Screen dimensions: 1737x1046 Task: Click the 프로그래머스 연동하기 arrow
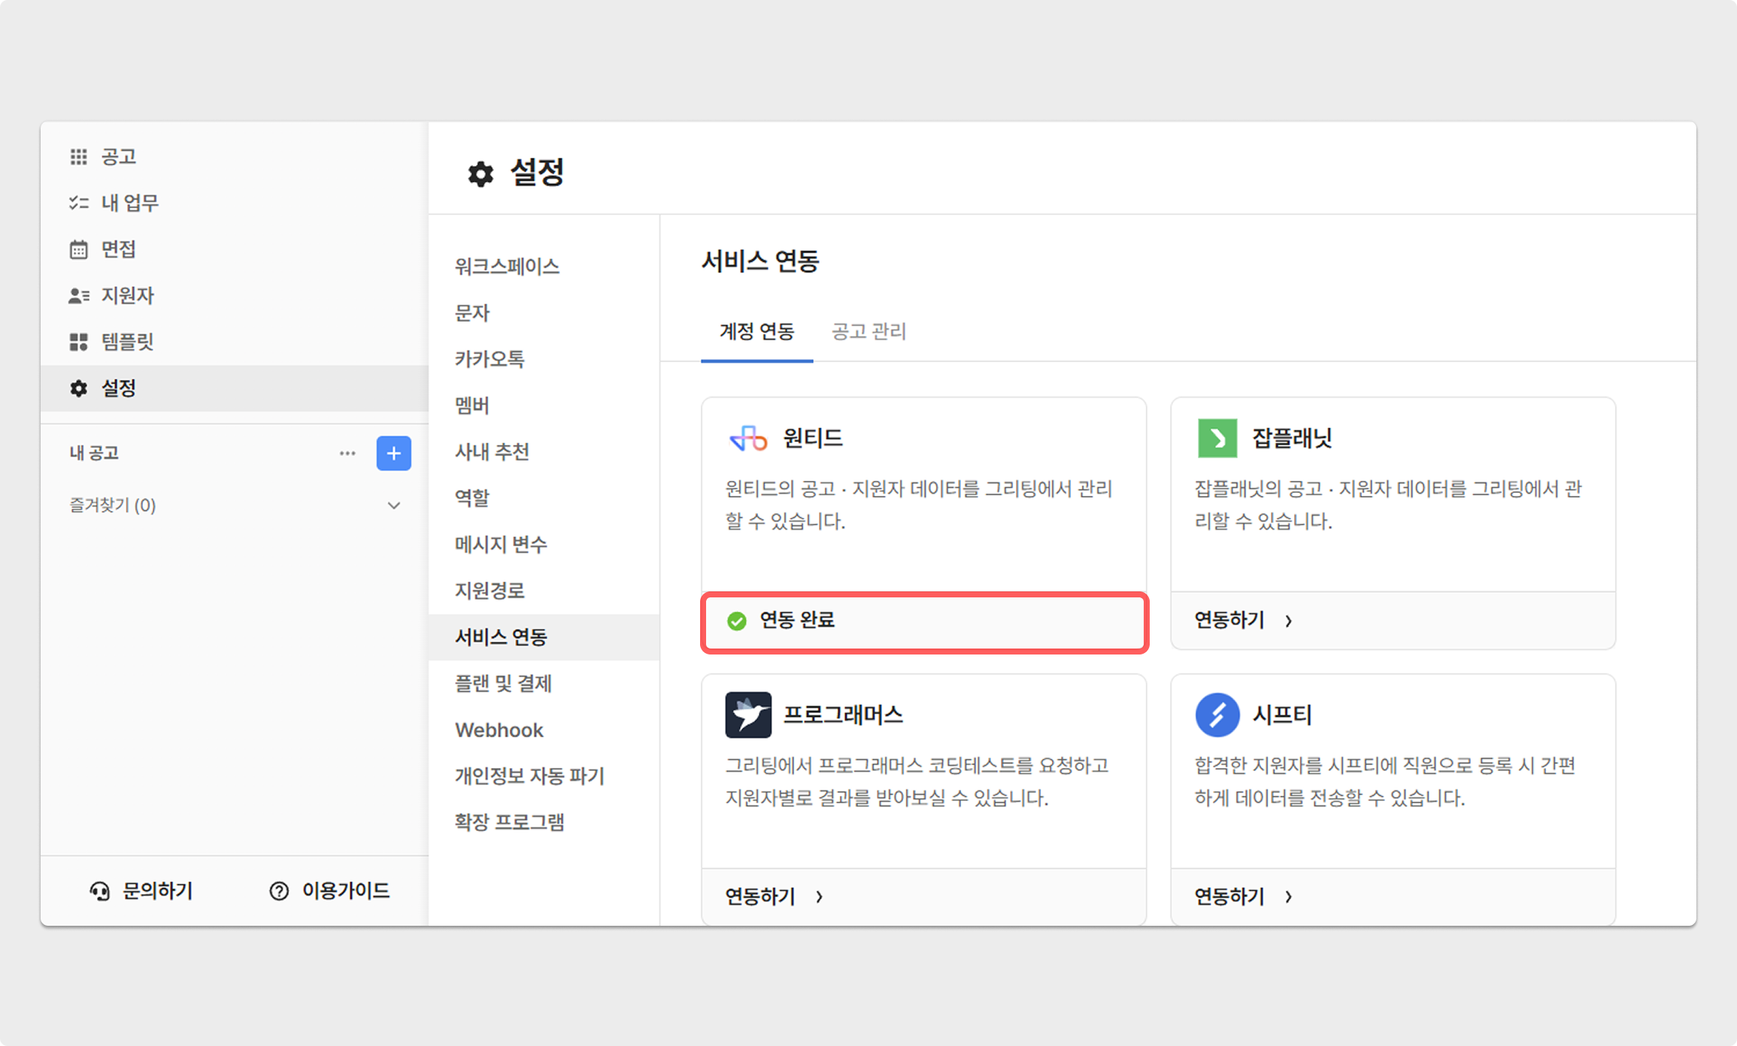820,896
